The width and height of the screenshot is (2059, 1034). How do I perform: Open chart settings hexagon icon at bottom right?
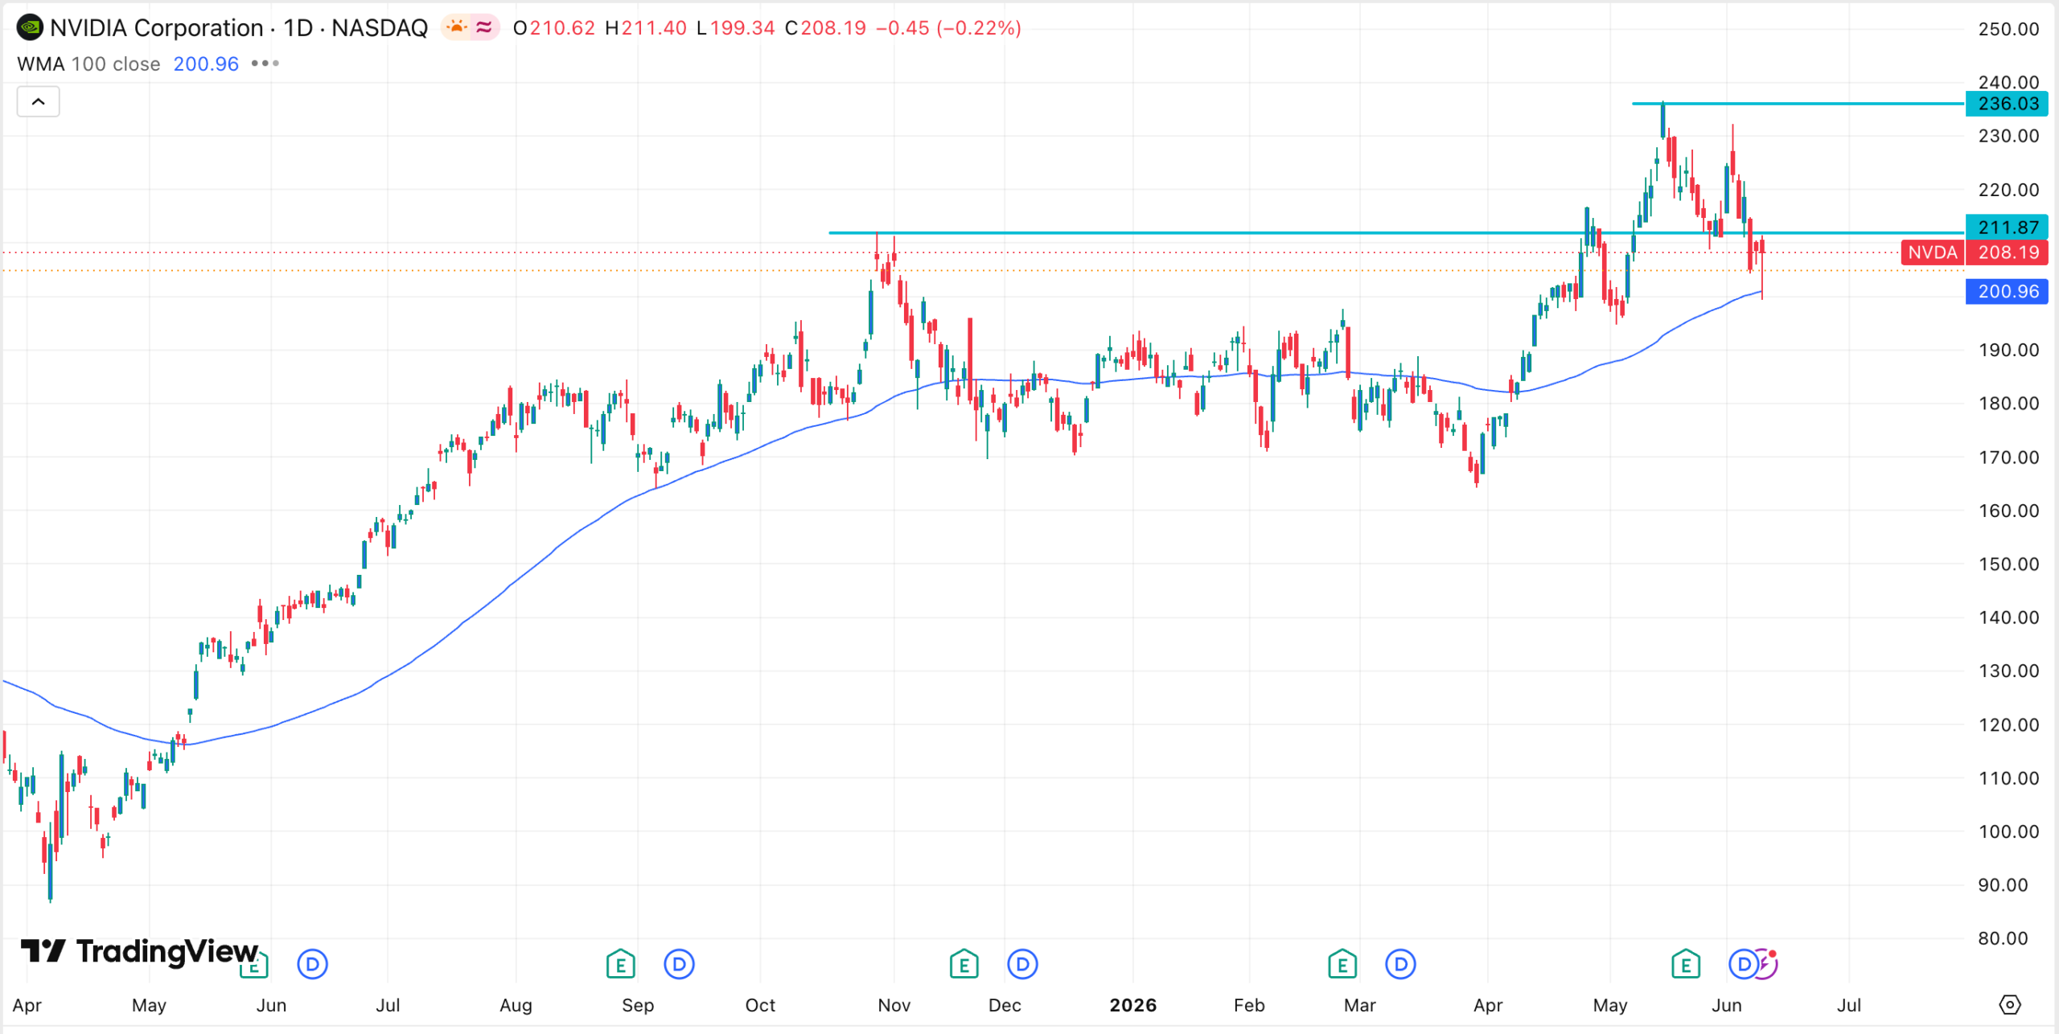click(x=2009, y=1004)
